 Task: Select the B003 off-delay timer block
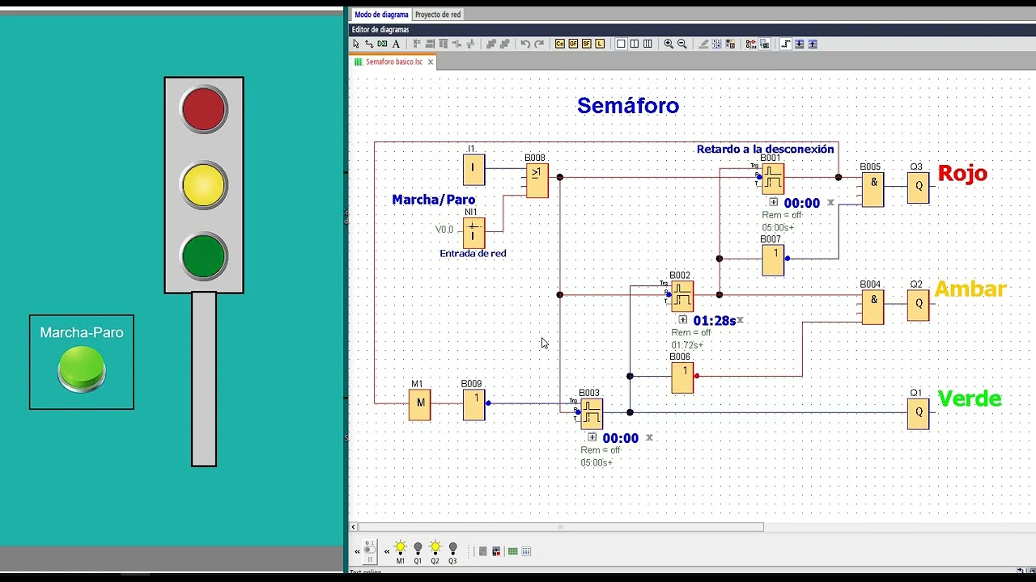[x=591, y=413]
